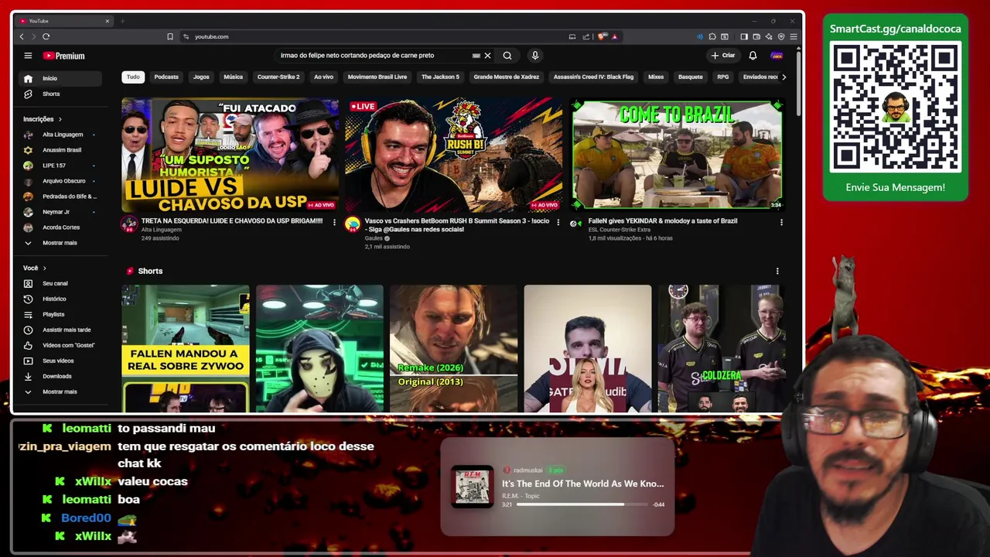This screenshot has height=557, width=990.
Task: Open the browser extensions puzzle icon
Action: coord(712,36)
